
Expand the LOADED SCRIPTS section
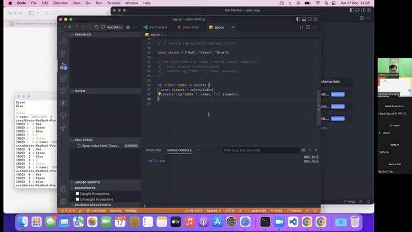tap(105, 182)
